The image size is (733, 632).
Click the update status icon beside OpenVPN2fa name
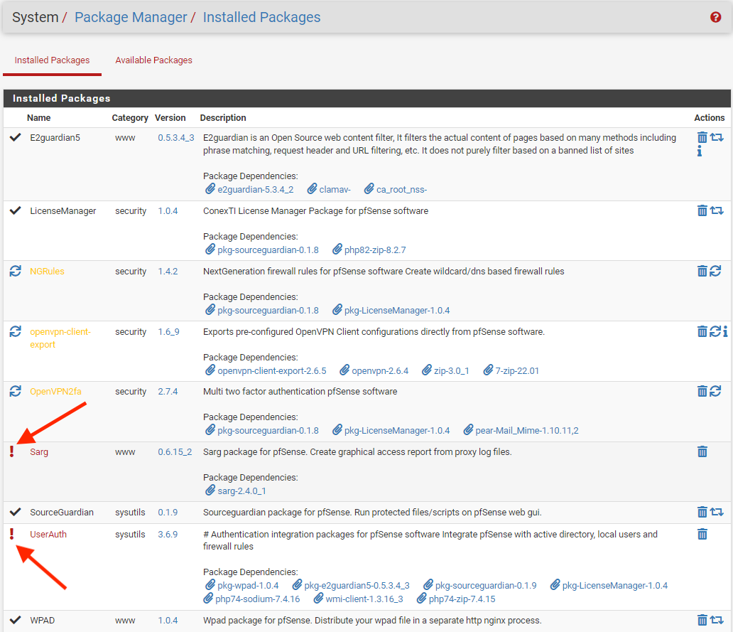tap(16, 391)
